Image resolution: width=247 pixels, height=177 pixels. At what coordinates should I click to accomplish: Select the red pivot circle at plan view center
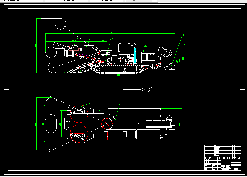[107, 124]
